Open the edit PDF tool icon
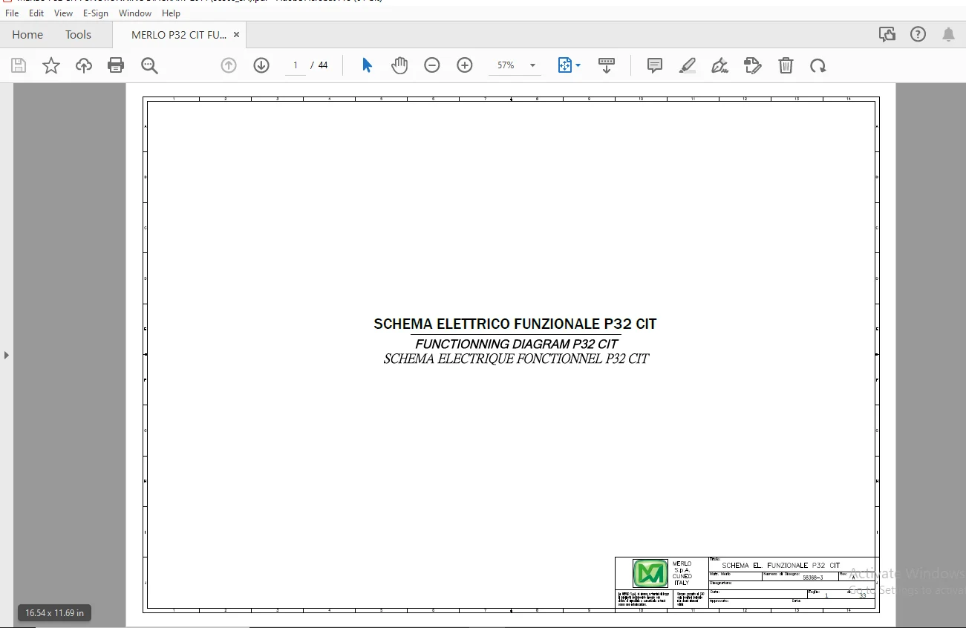The height and width of the screenshot is (628, 966). coord(753,65)
